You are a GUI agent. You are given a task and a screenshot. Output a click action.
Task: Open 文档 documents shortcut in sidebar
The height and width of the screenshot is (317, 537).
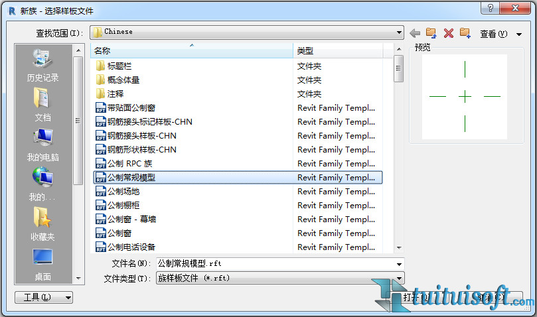point(43,105)
